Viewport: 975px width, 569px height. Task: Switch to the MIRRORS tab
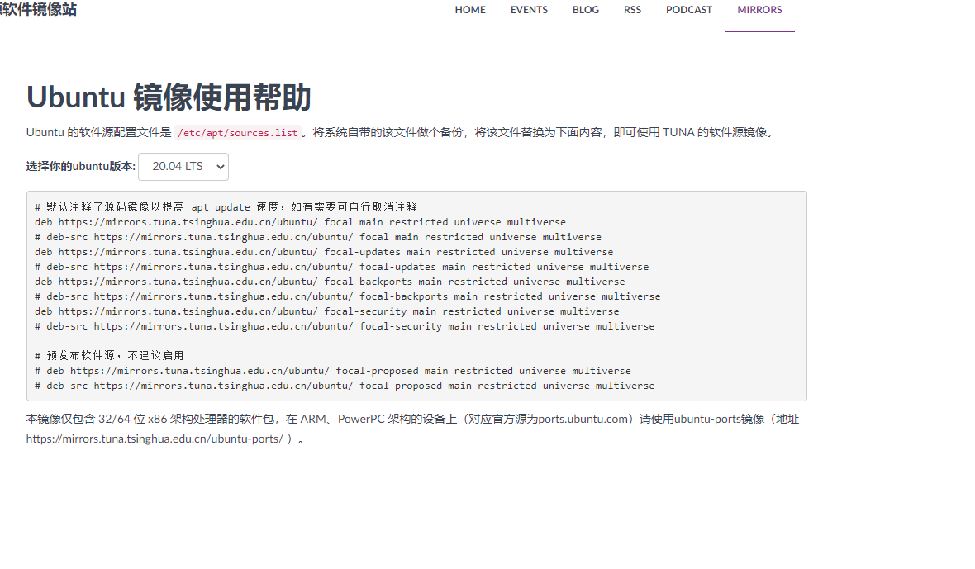(759, 10)
